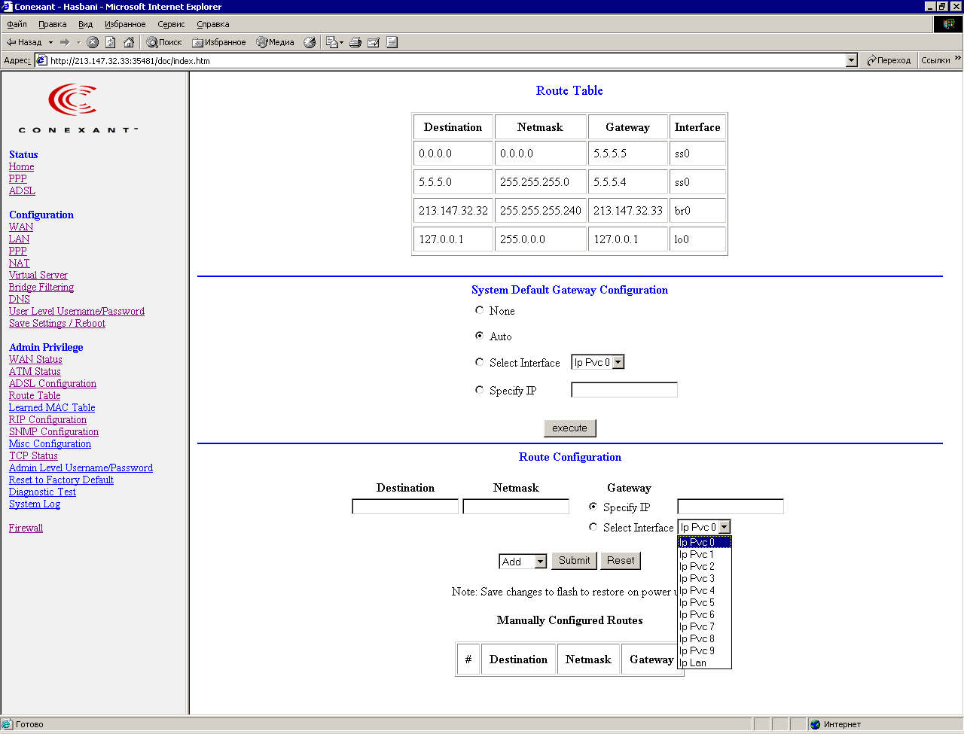Viewport: 964px width, 734px height.
Task: Click the page icon in address bar
Action: (42, 60)
